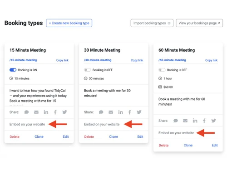Open the /15-minute-meeting link
This screenshot has width=227, height=170.
tap(23, 60)
